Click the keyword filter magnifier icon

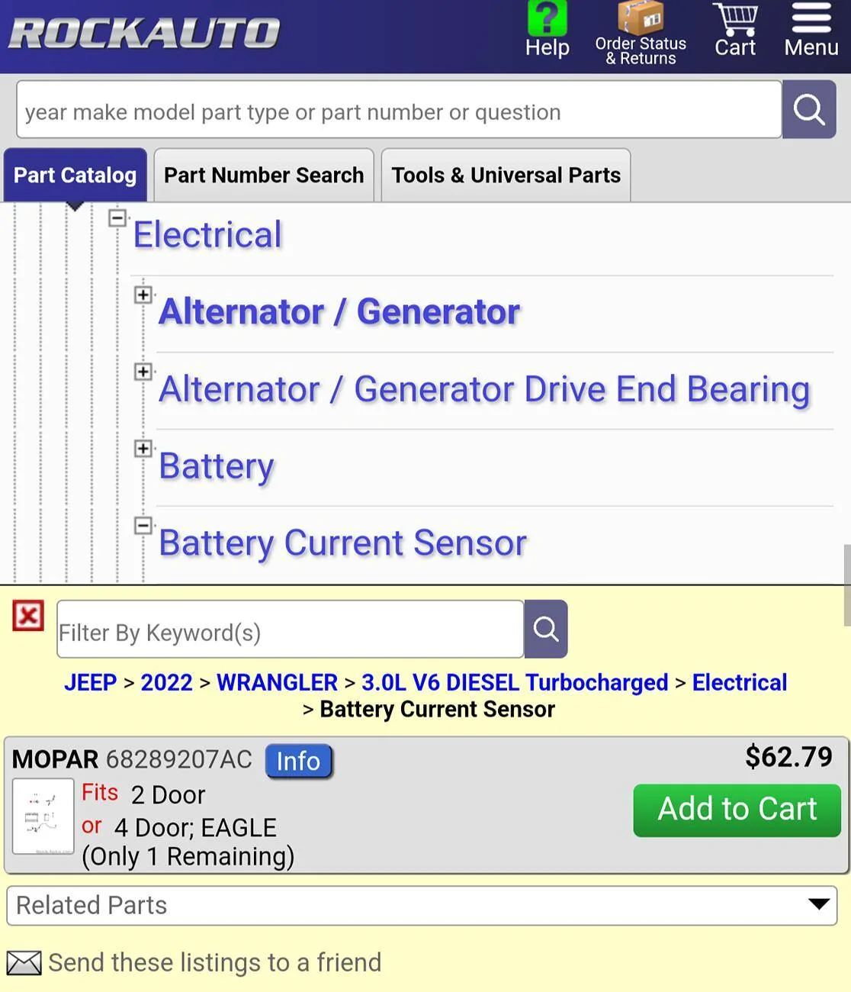click(x=546, y=629)
